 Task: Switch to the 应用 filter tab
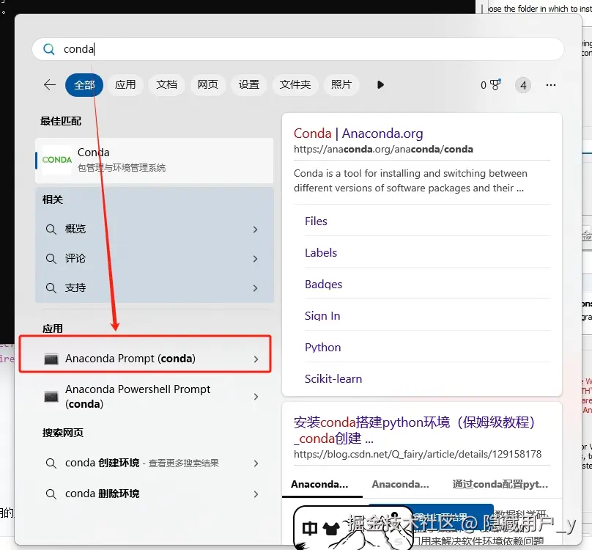[125, 84]
